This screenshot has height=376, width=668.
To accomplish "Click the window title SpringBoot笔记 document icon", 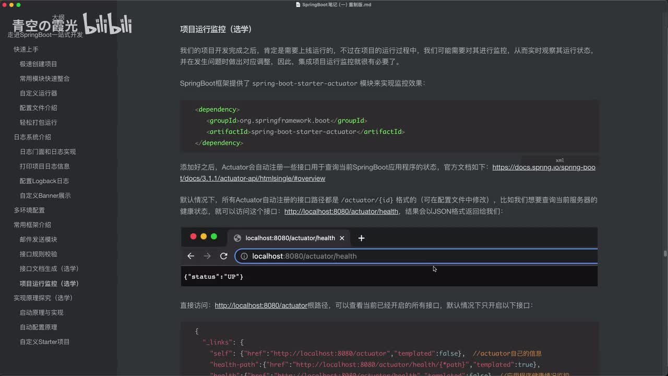I will point(298,5).
